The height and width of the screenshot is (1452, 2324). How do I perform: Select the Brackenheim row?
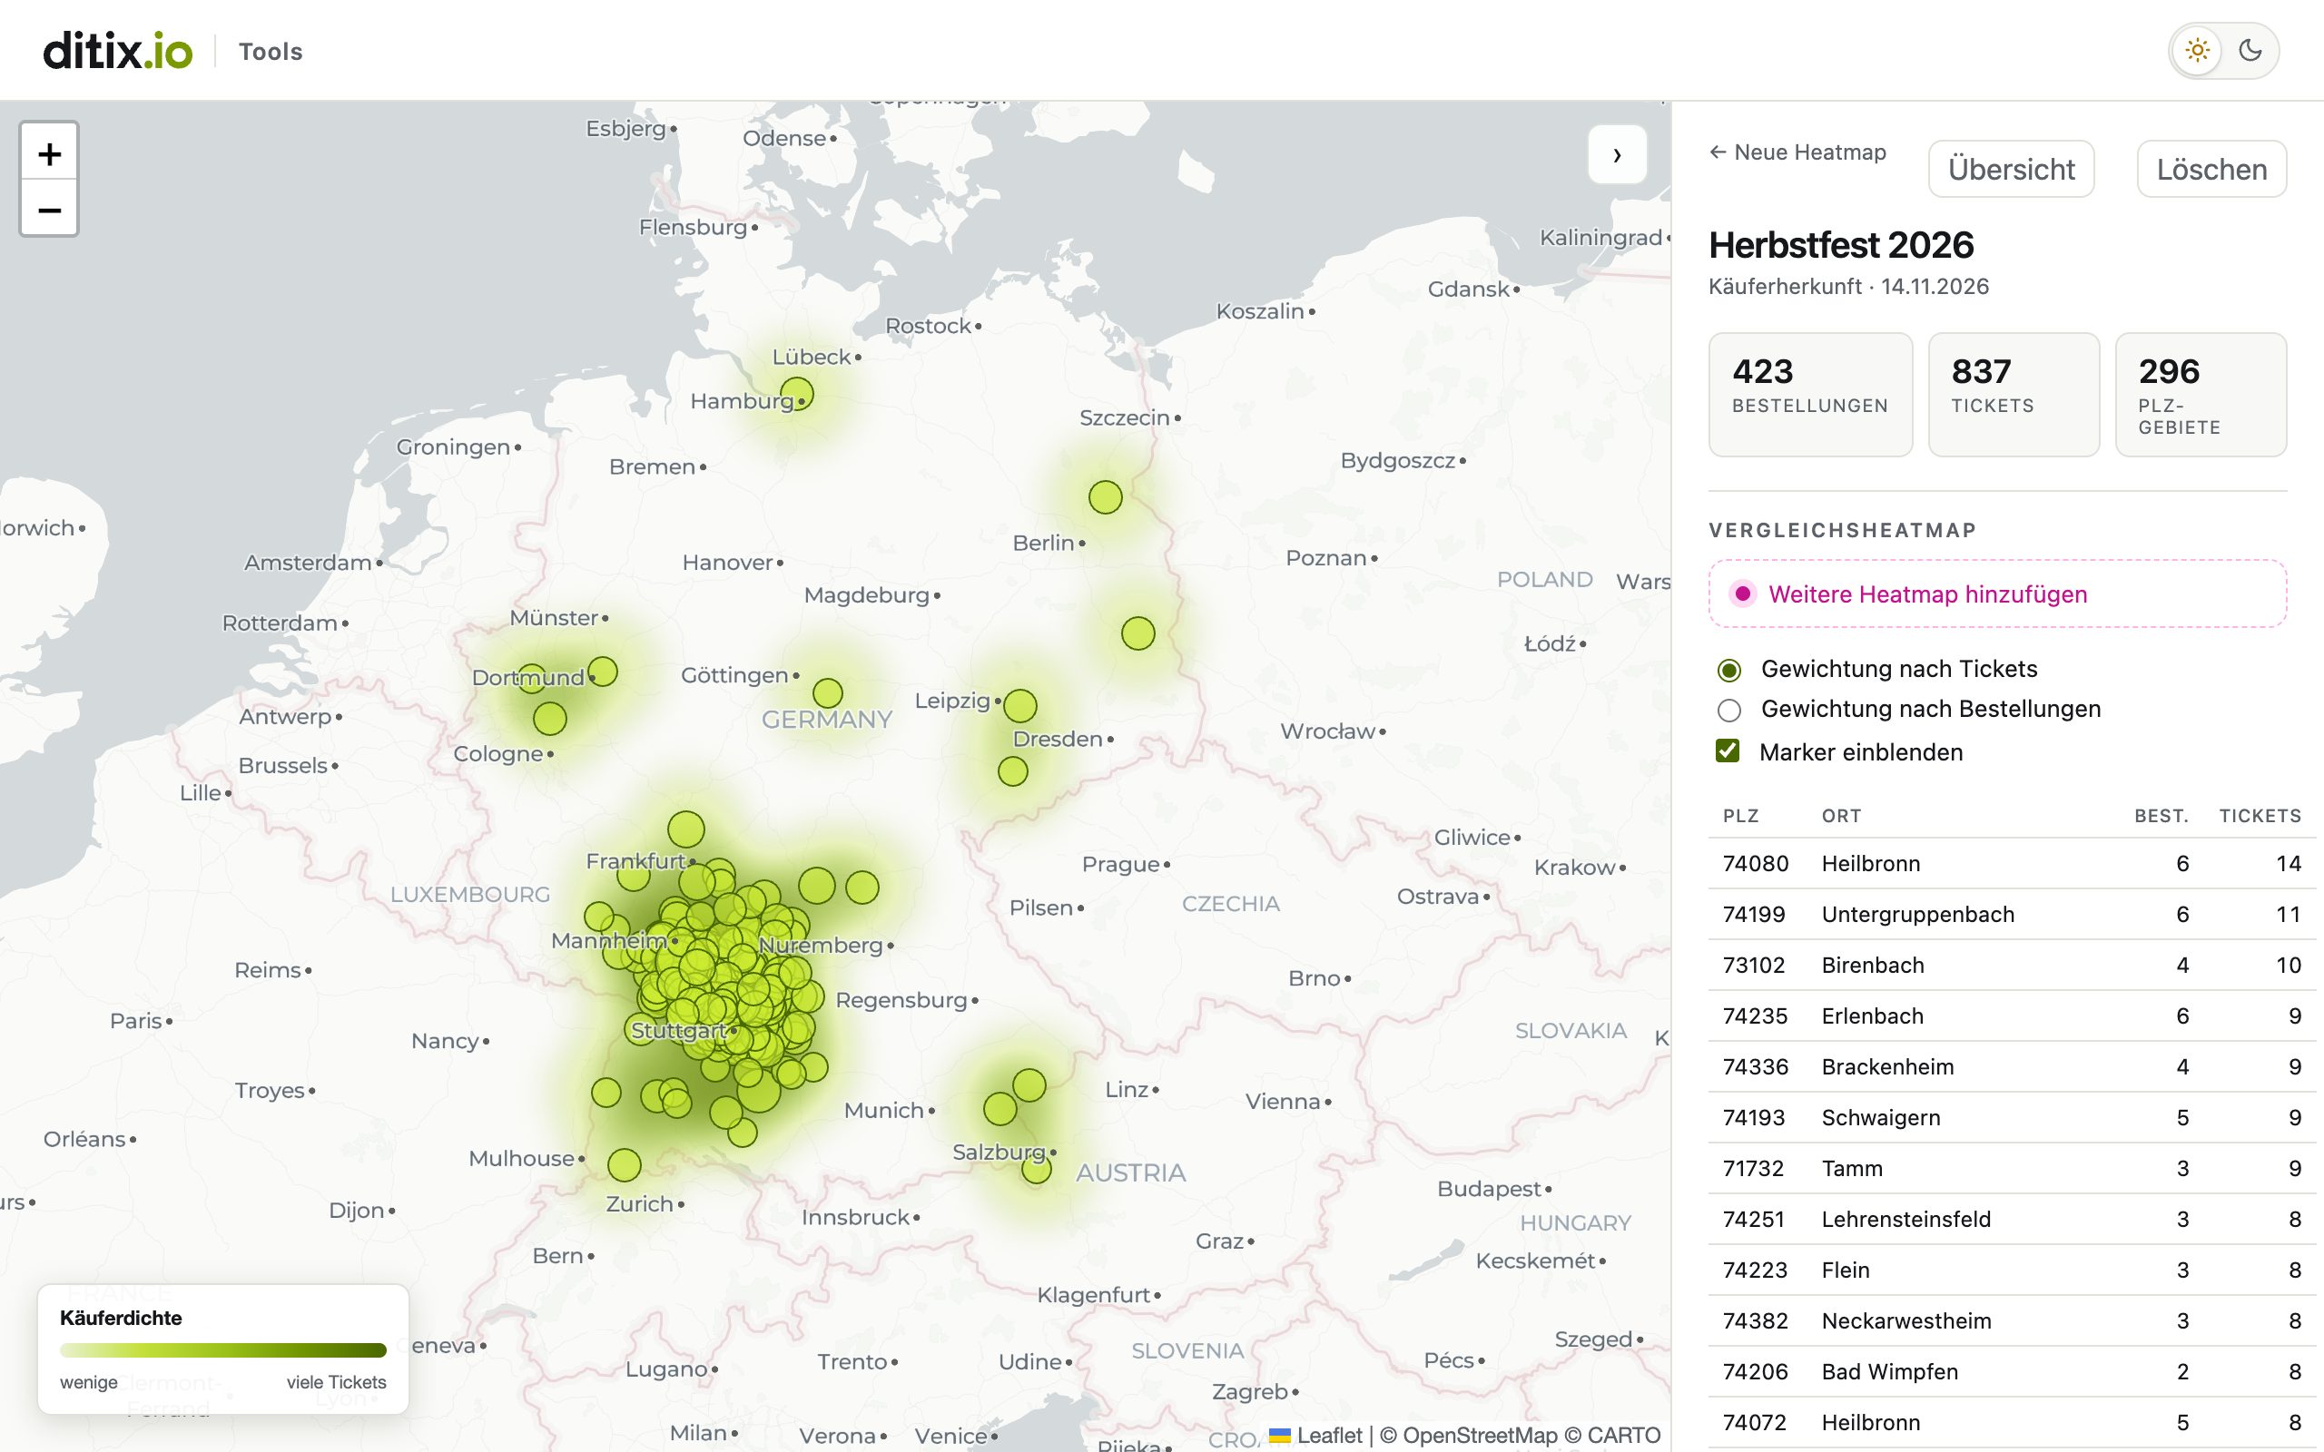pyautogui.click(x=2012, y=1067)
